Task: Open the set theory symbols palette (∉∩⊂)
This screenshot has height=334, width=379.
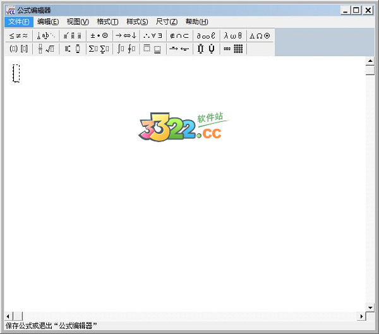Action: pos(179,36)
